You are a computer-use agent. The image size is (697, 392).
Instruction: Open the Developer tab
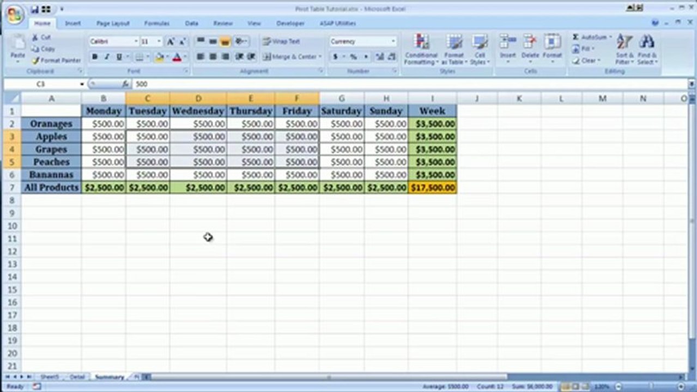point(290,23)
